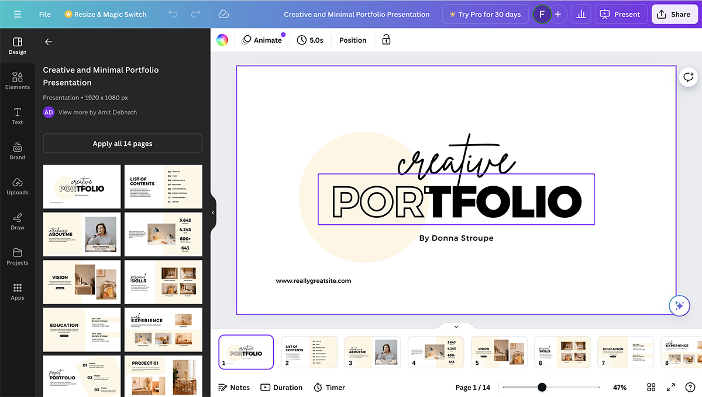The width and height of the screenshot is (702, 397).
Task: Collapse the Design side panel with back arrow
Action: tap(49, 42)
